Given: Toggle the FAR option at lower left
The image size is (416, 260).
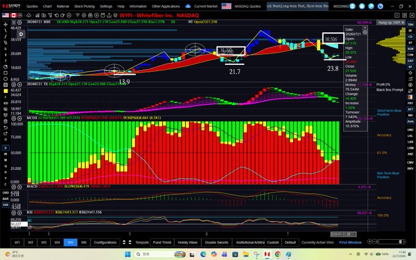Looking at the screenshot, I should 6,205.
